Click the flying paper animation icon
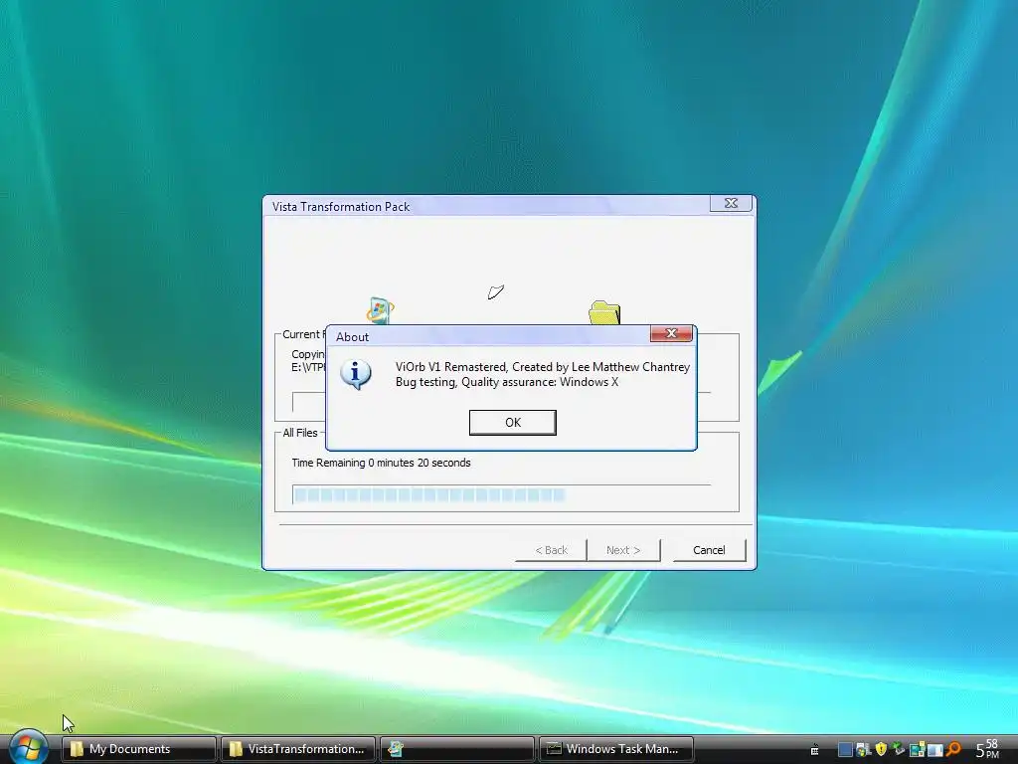Screen dimensions: 1018x764 [x=496, y=292]
